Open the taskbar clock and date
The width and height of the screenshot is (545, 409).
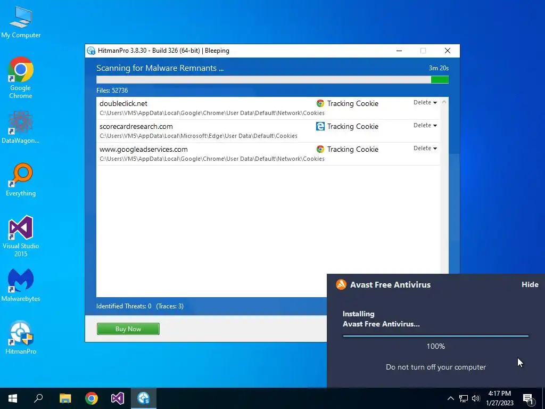[x=499, y=398]
